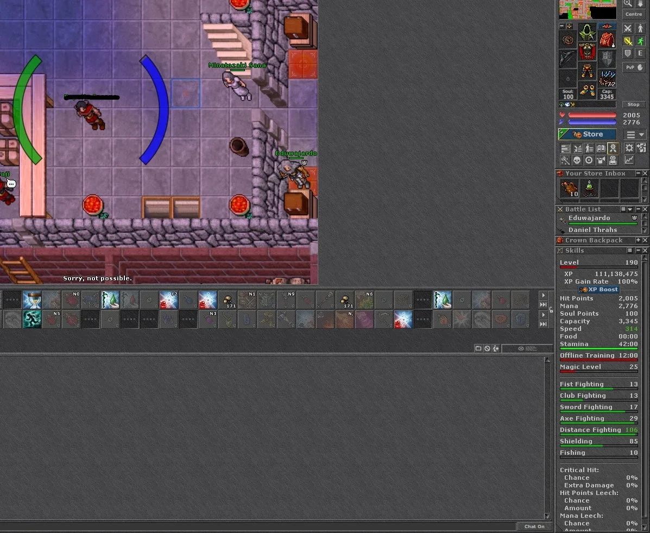Use haste running spell hotkey
The image size is (650, 533).
point(32,319)
